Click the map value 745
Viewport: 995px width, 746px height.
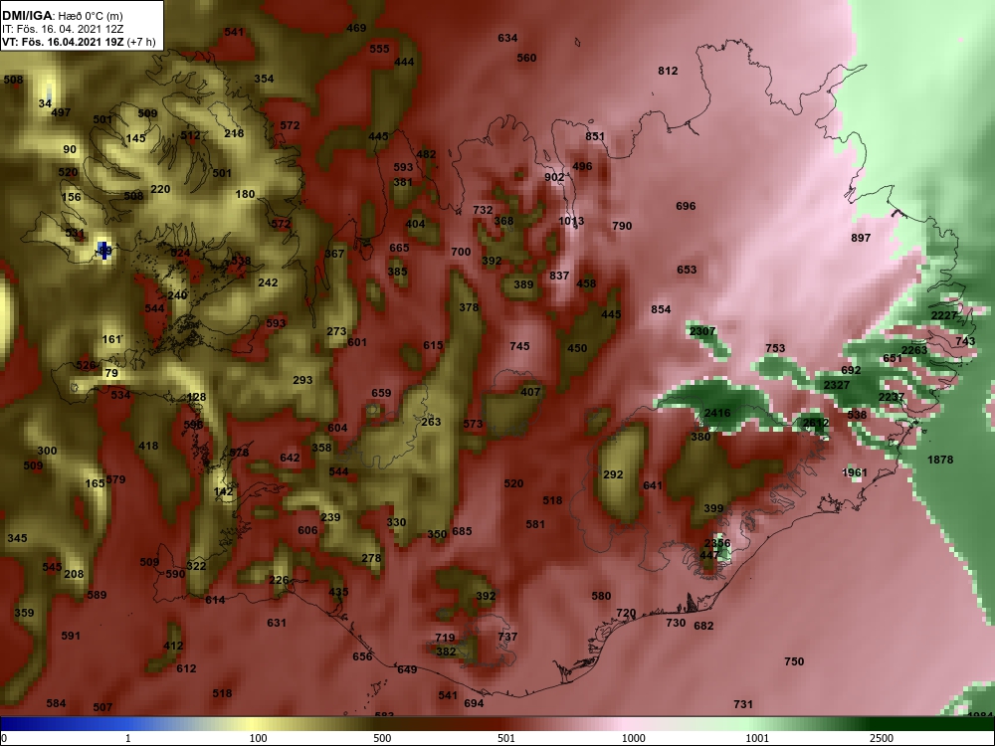click(519, 346)
